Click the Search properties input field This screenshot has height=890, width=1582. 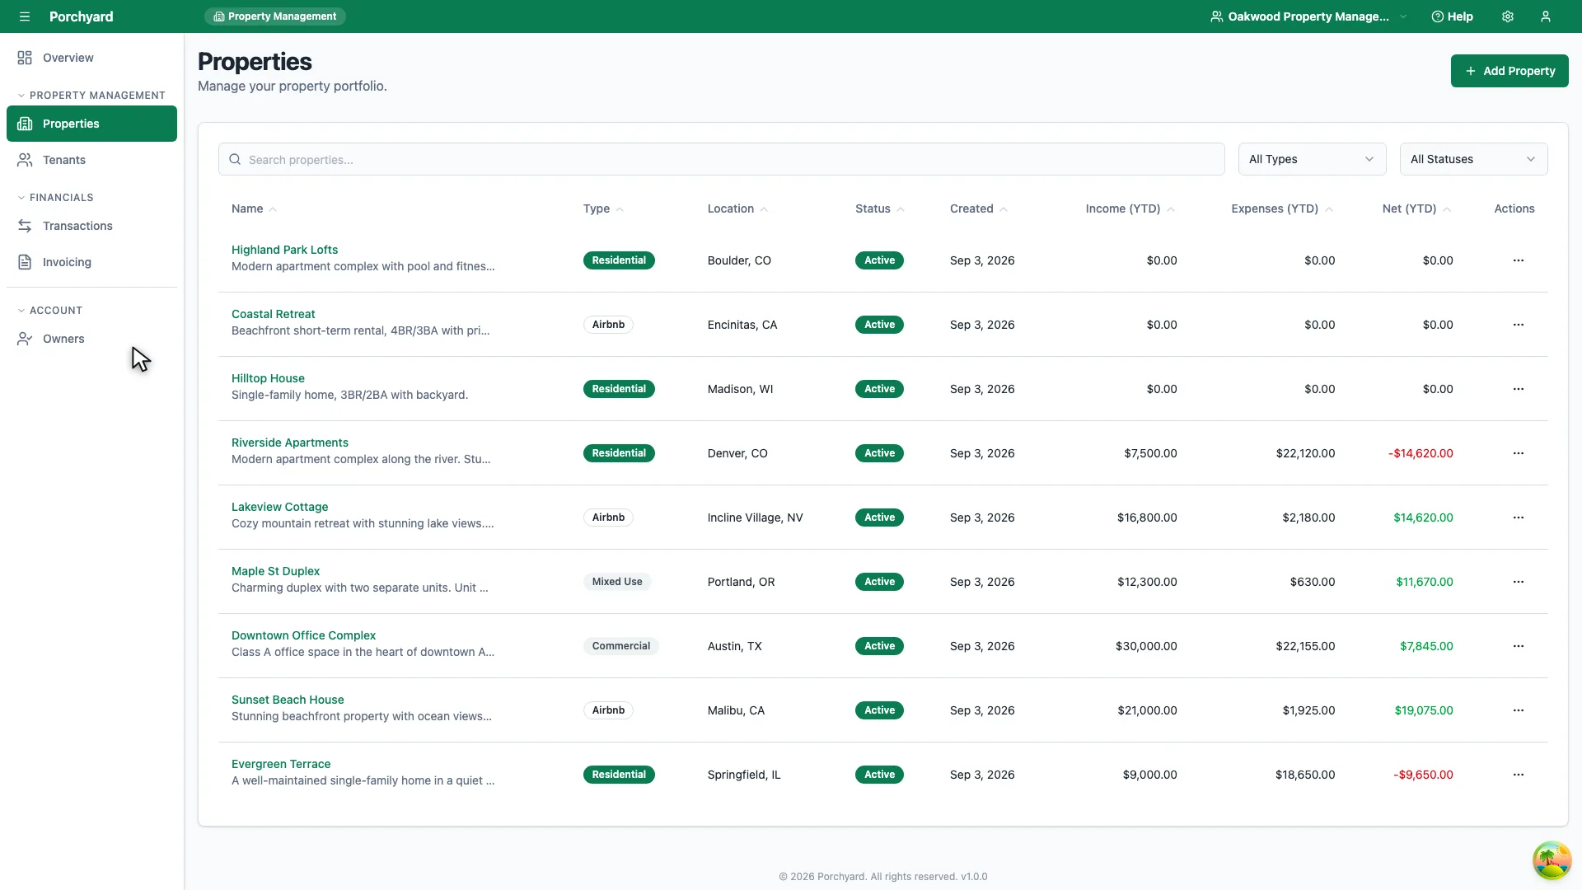point(721,159)
